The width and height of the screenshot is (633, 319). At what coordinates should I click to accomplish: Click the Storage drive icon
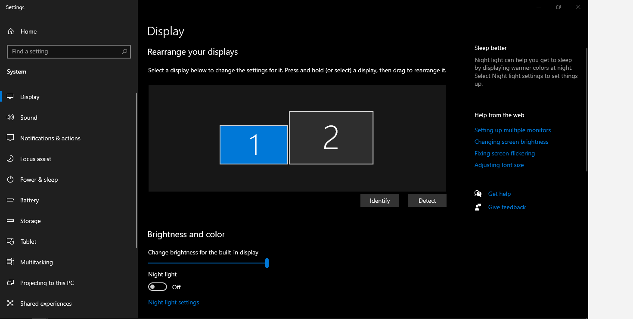click(10, 220)
